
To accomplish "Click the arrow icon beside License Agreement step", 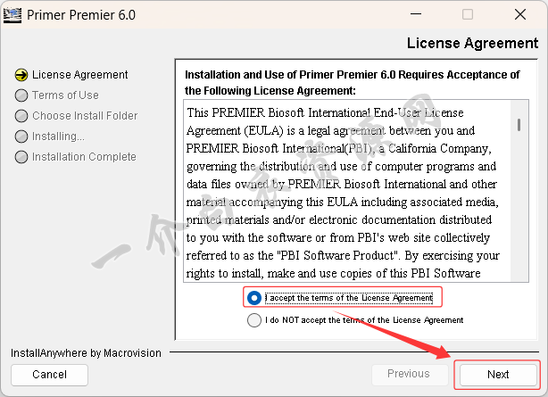I will point(22,75).
